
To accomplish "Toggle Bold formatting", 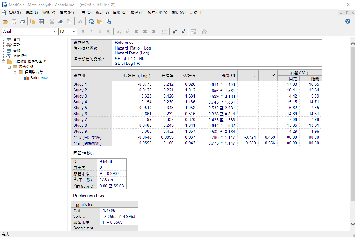I will coord(83,32).
